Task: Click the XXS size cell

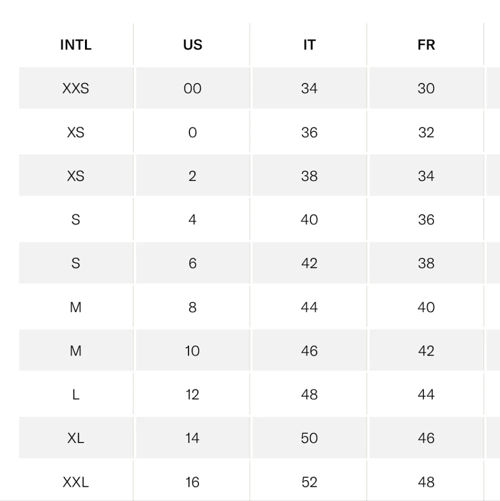Action: [x=76, y=88]
